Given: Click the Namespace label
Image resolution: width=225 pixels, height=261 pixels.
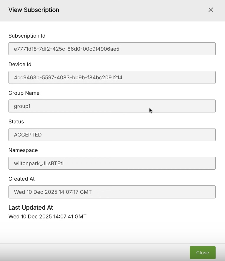Looking at the screenshot, I should click(x=23, y=150).
